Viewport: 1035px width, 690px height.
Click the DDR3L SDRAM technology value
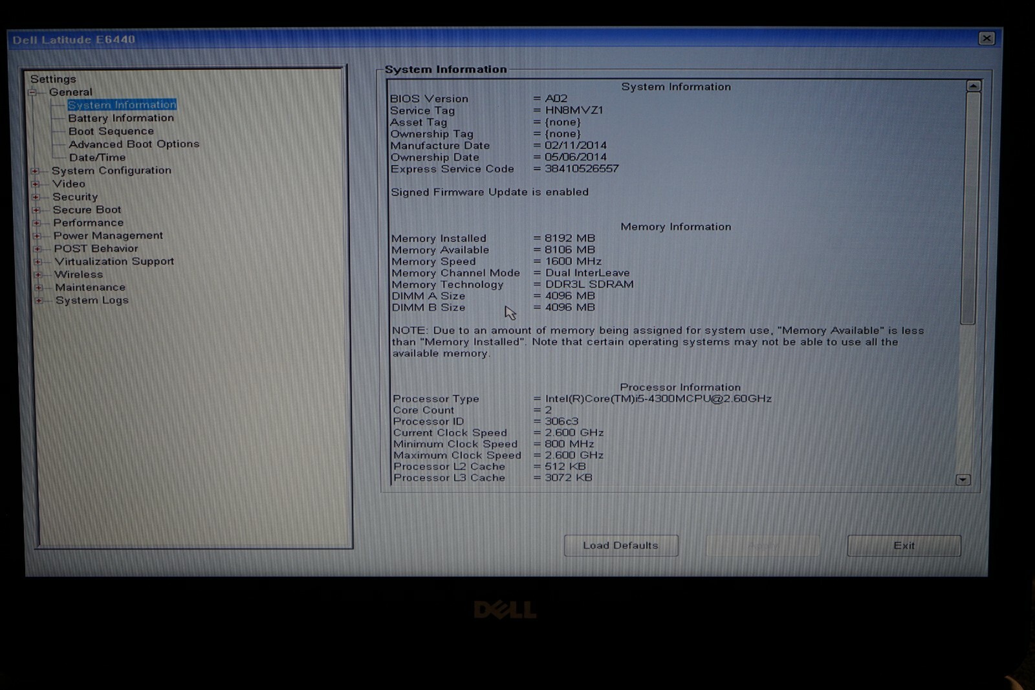tap(589, 284)
